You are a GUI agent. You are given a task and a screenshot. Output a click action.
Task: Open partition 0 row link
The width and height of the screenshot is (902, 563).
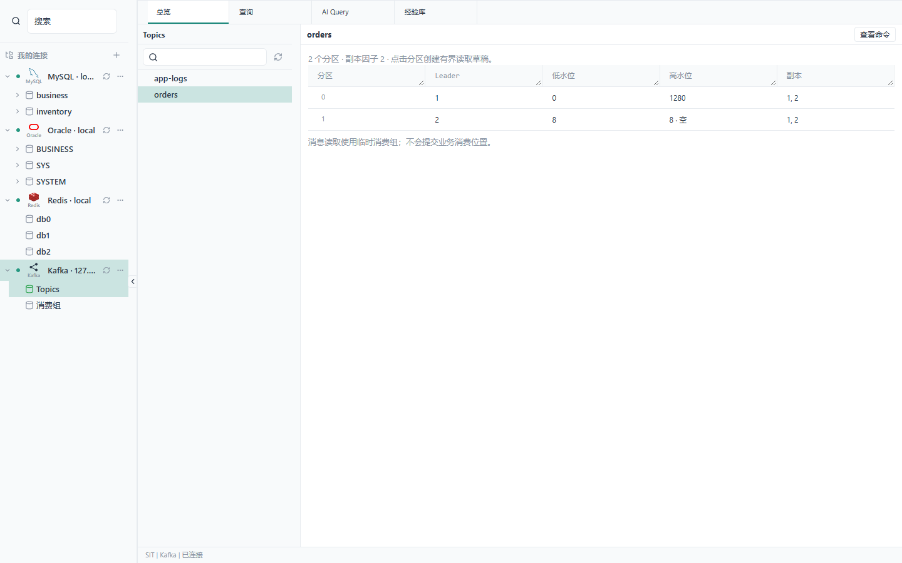coord(323,98)
